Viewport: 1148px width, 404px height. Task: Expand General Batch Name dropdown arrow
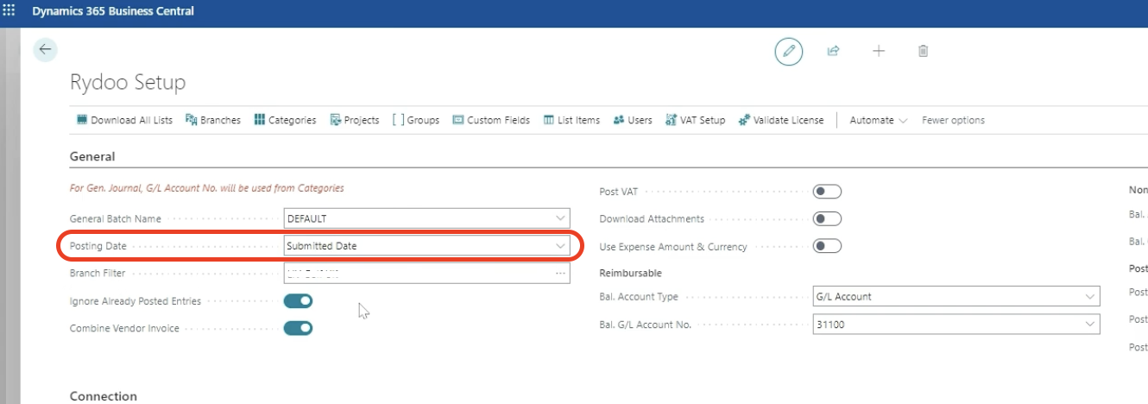(560, 218)
